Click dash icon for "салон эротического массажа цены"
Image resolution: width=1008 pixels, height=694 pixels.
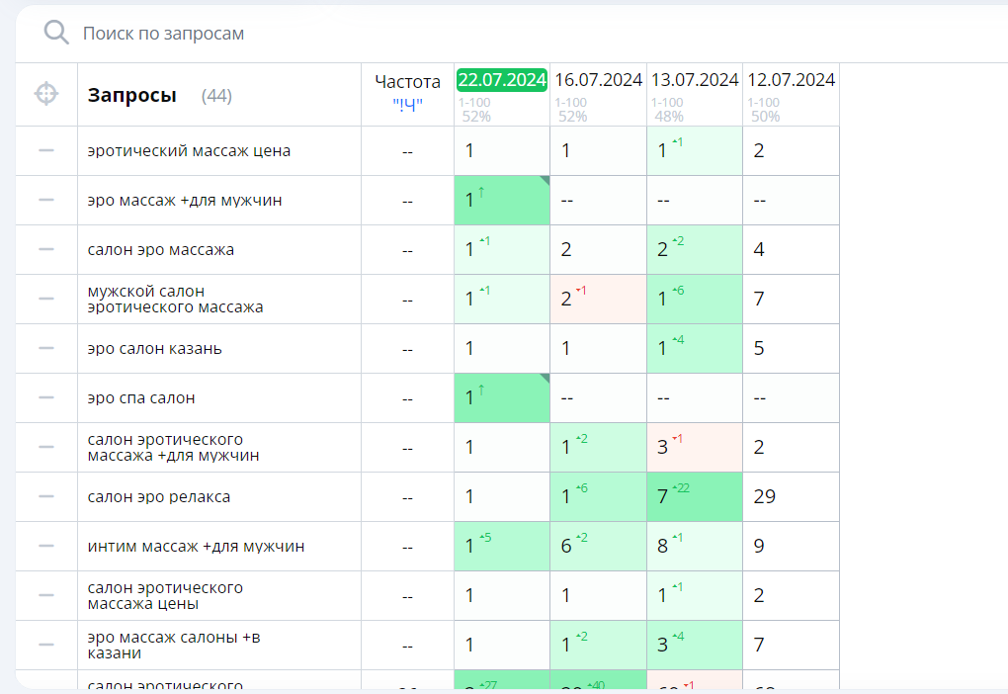click(x=46, y=595)
